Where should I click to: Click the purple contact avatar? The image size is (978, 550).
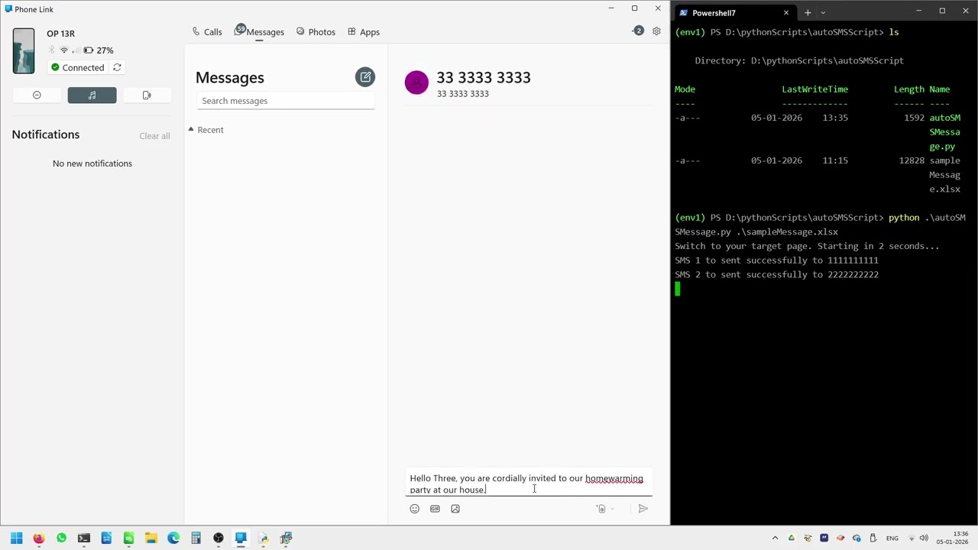pos(416,82)
